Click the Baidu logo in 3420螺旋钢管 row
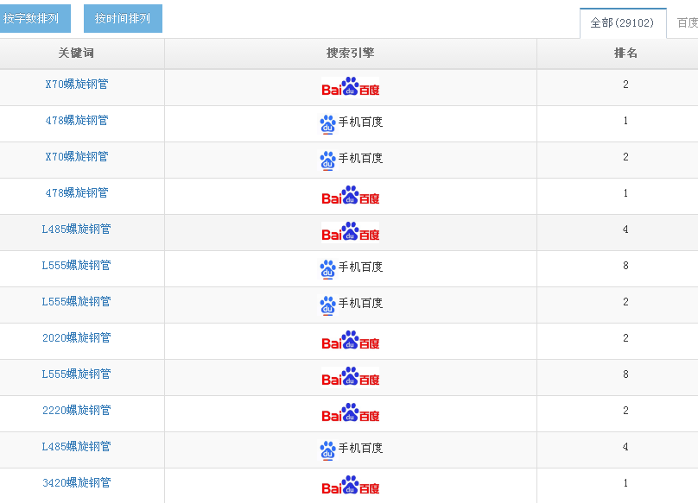Viewport: 698px width, 503px height. click(350, 486)
